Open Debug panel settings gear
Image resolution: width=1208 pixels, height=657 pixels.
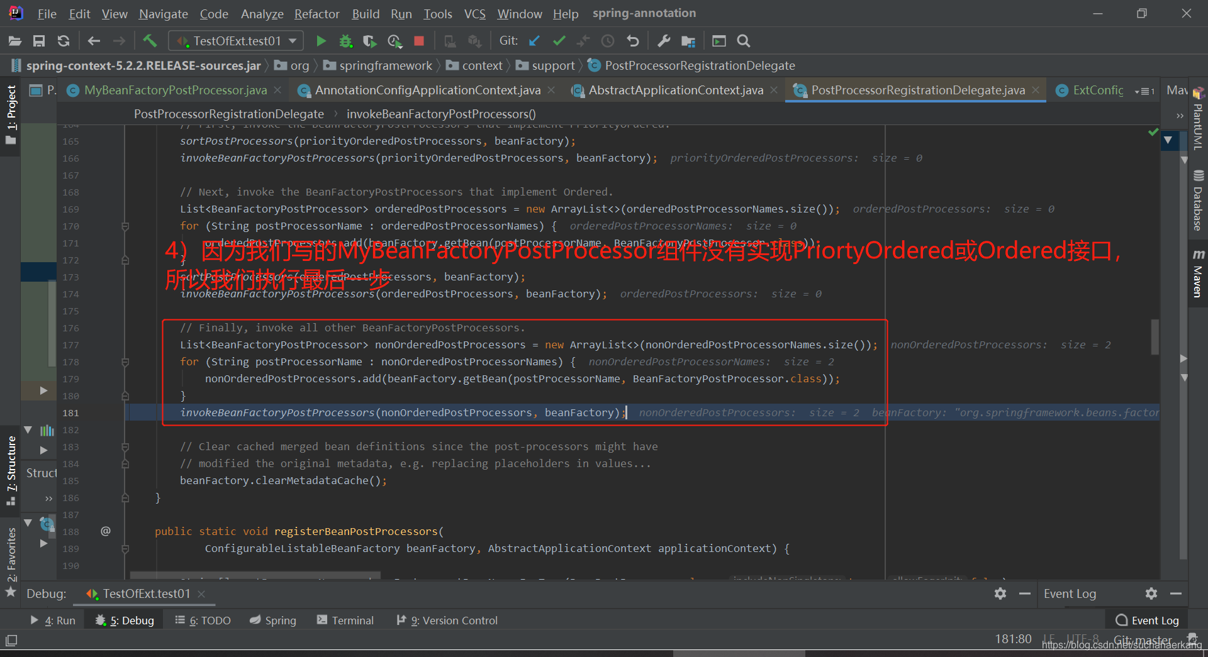tap(1000, 594)
